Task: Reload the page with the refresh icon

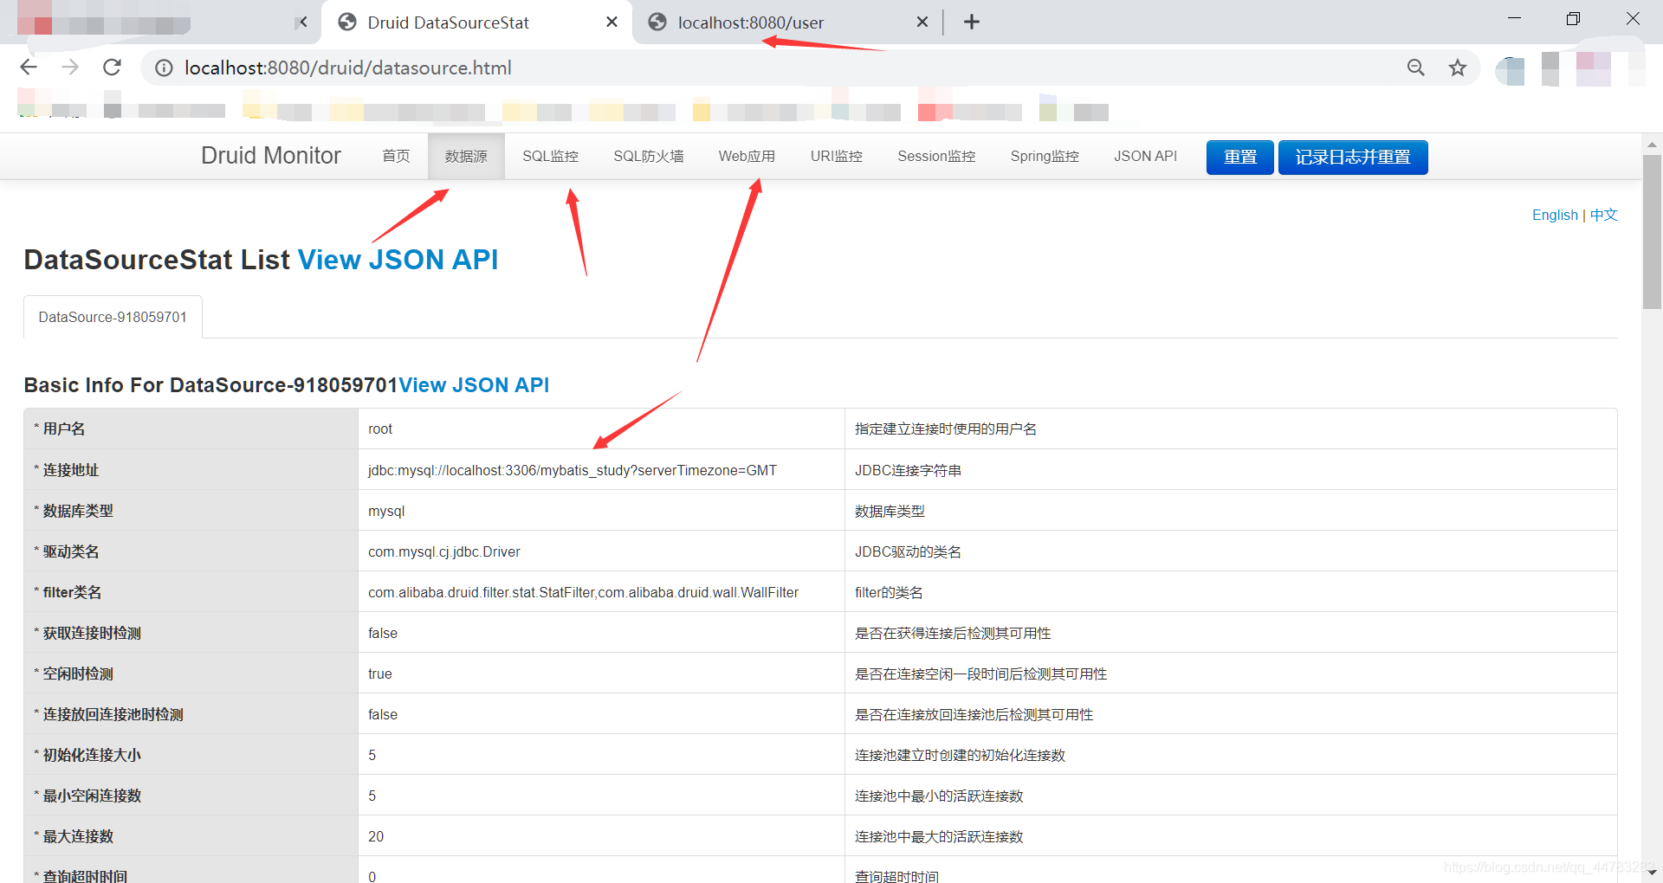Action: 112,68
